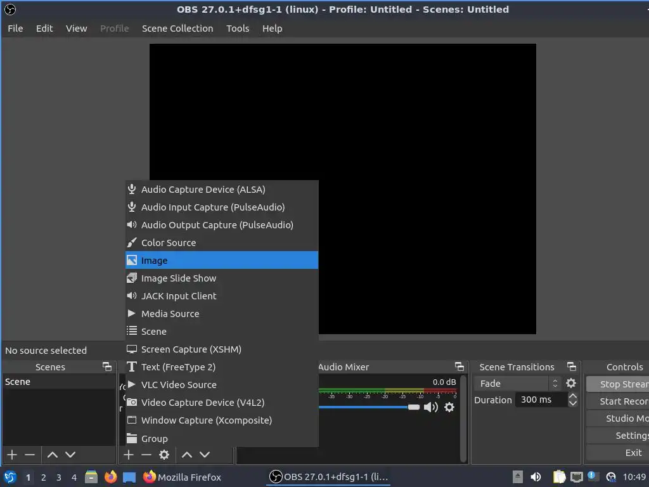Mute audio with the speaker icon in mixer
The width and height of the screenshot is (649, 487).
click(x=431, y=407)
